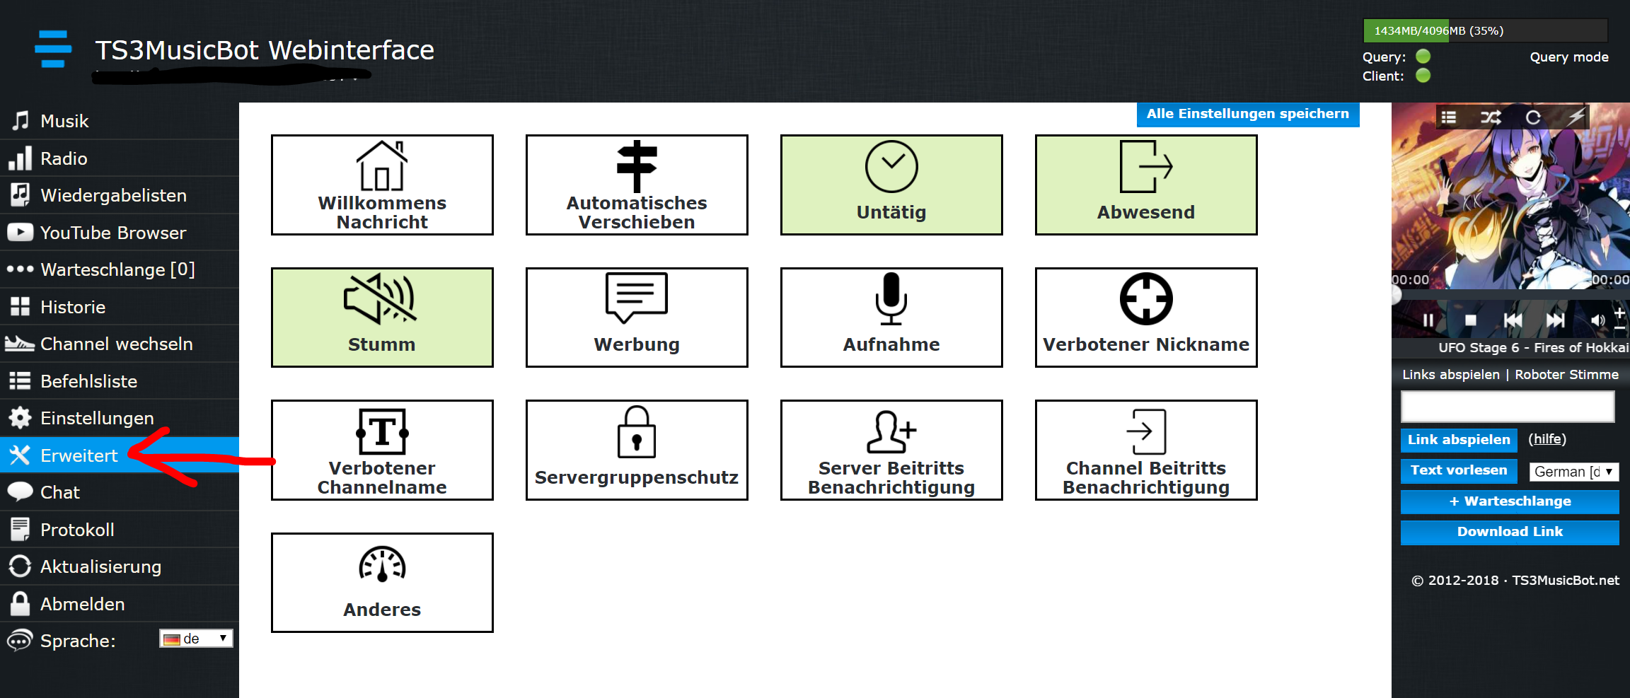Open the Verbotener Channelname tile
The image size is (1630, 698).
point(382,450)
